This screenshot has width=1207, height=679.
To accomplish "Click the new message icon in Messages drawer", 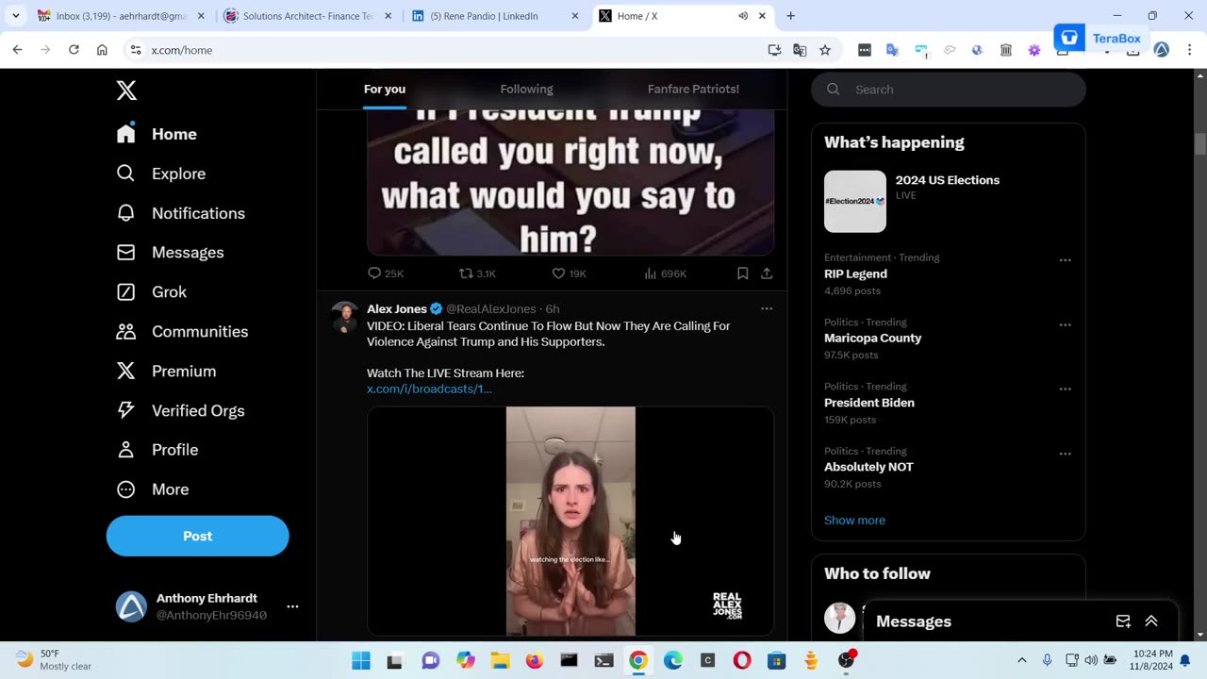I will [x=1123, y=621].
